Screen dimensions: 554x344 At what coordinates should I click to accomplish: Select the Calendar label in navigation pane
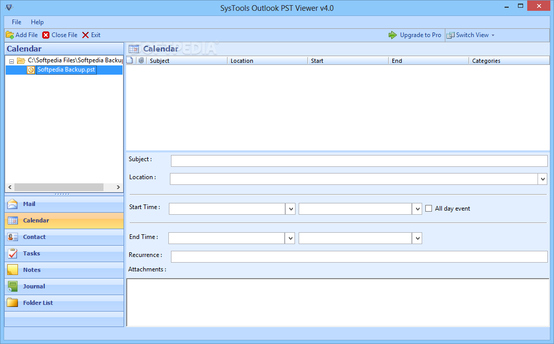tap(36, 220)
